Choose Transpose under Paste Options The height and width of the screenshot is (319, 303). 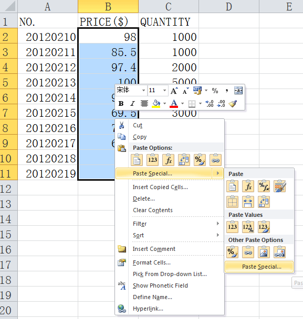(184, 160)
